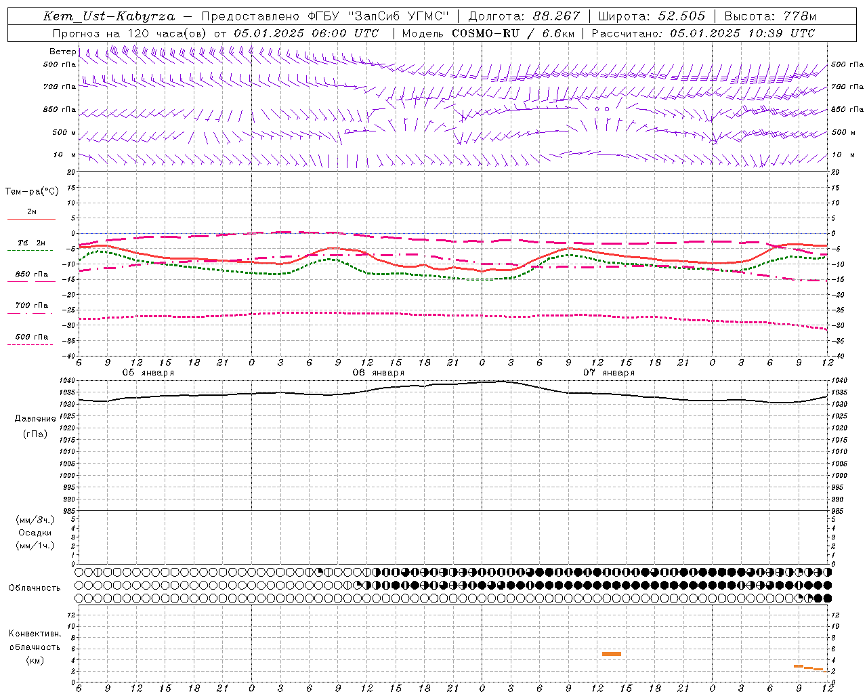867x694 pixels.
Task: Select the longitude value Долгота: 88.267
Action: [x=524, y=16]
